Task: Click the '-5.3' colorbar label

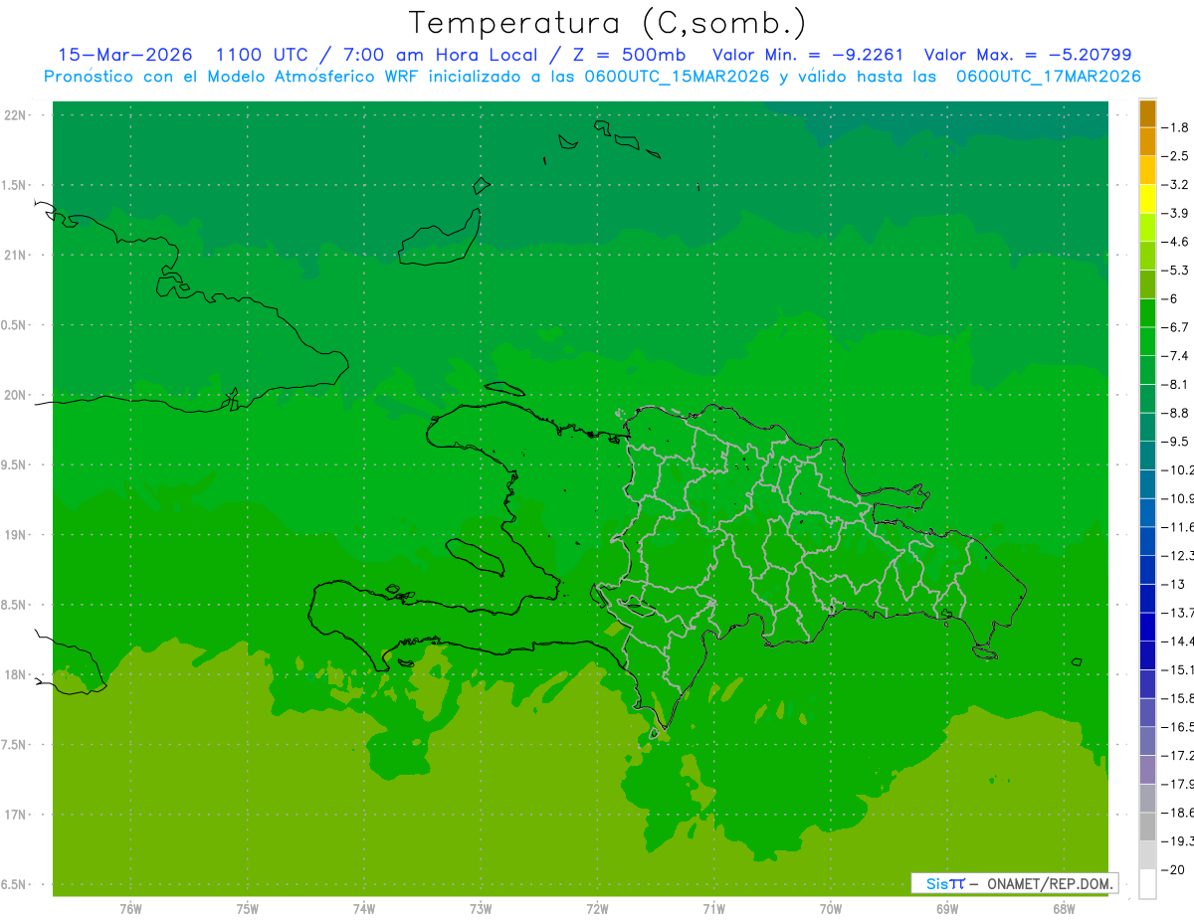Action: tap(1175, 271)
